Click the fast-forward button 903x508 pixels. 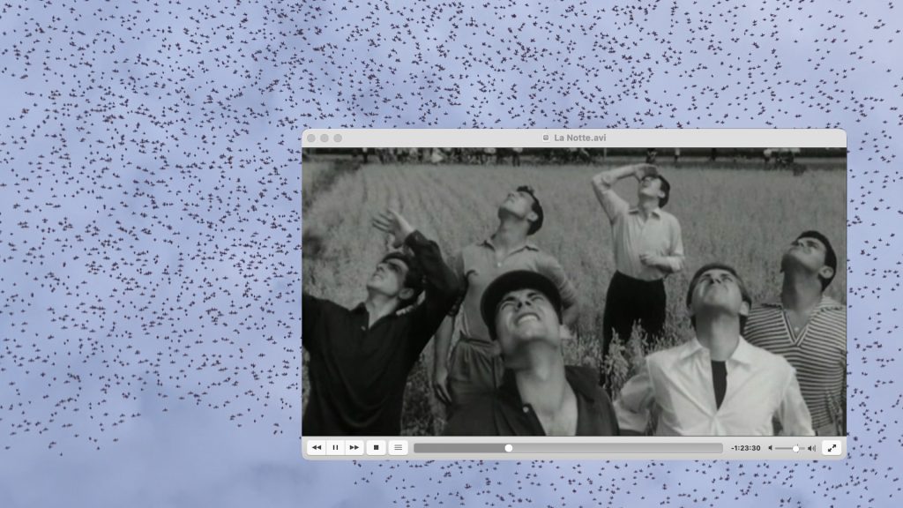pos(354,447)
